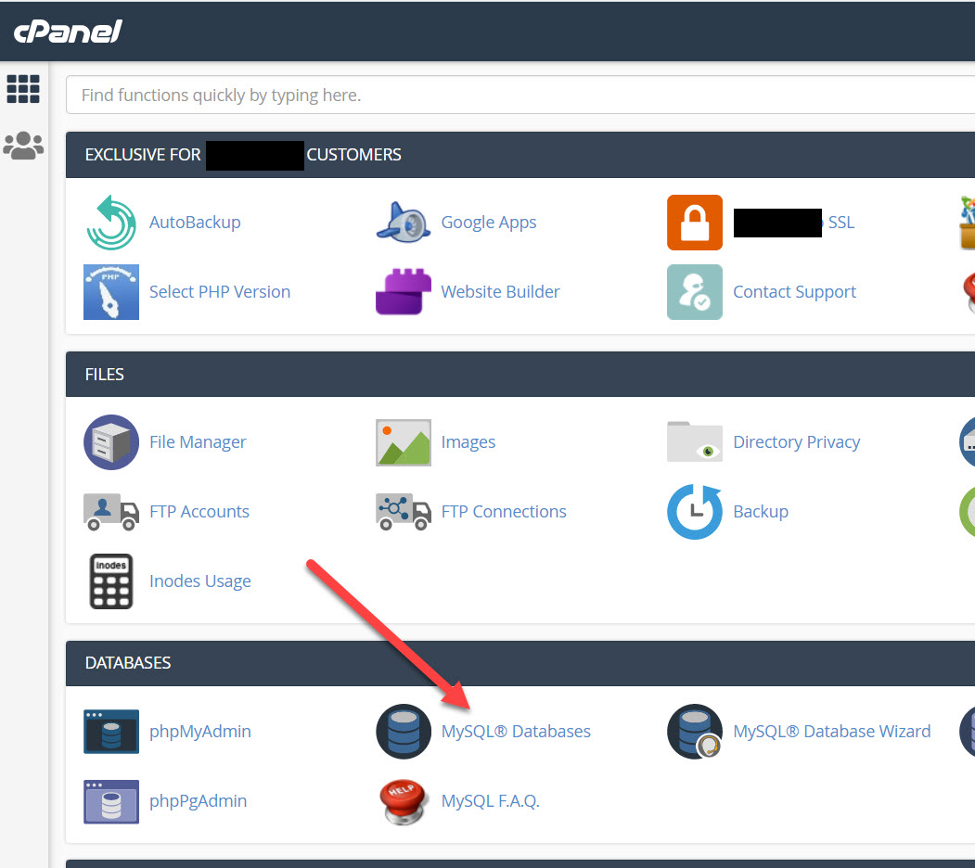Open the Google Apps link
The height and width of the screenshot is (868, 975).
point(489,223)
